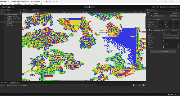Open SampleScene kebab menu in Hierarchy
This screenshot has width=180, height=96.
pos(21,14)
